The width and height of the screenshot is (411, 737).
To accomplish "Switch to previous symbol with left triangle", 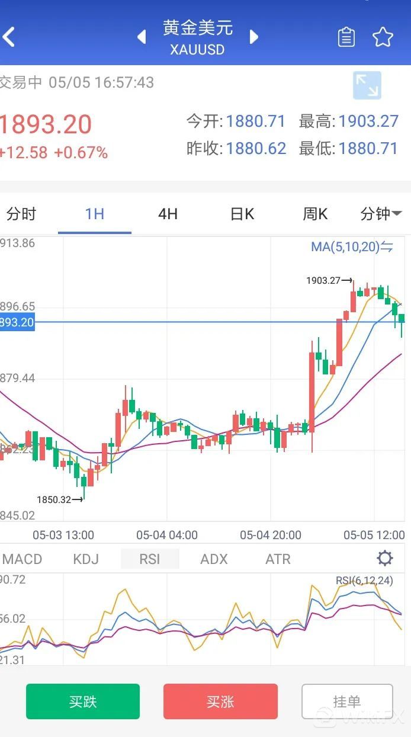I will pyautogui.click(x=142, y=37).
